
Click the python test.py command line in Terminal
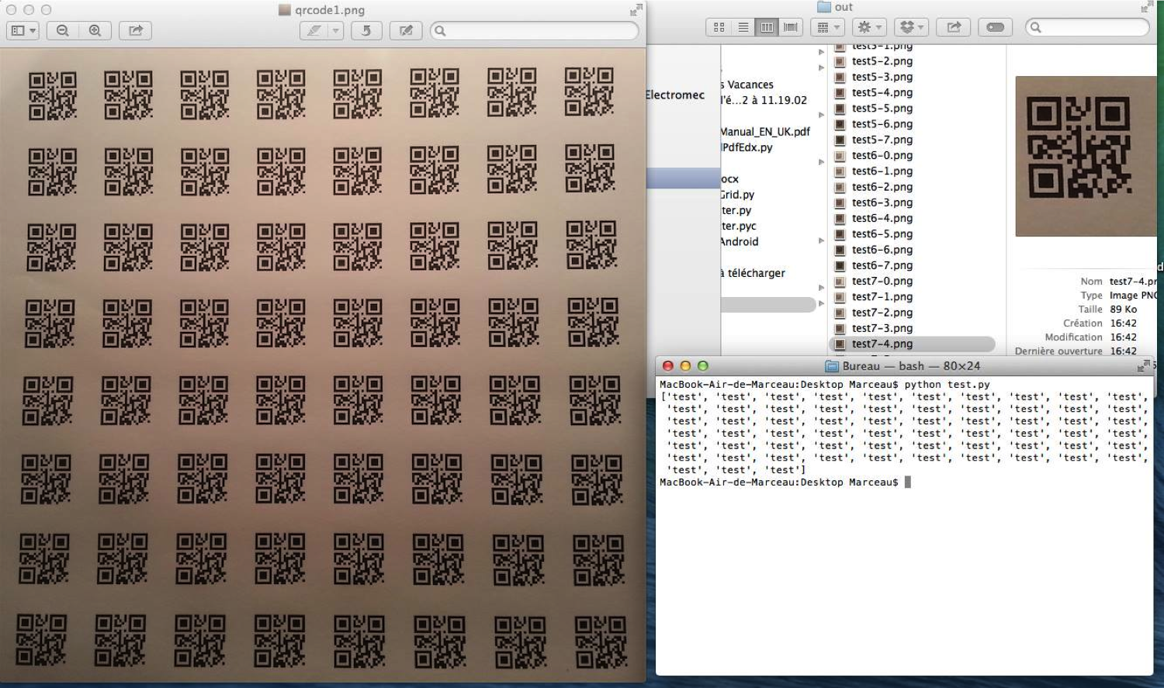[x=825, y=384]
